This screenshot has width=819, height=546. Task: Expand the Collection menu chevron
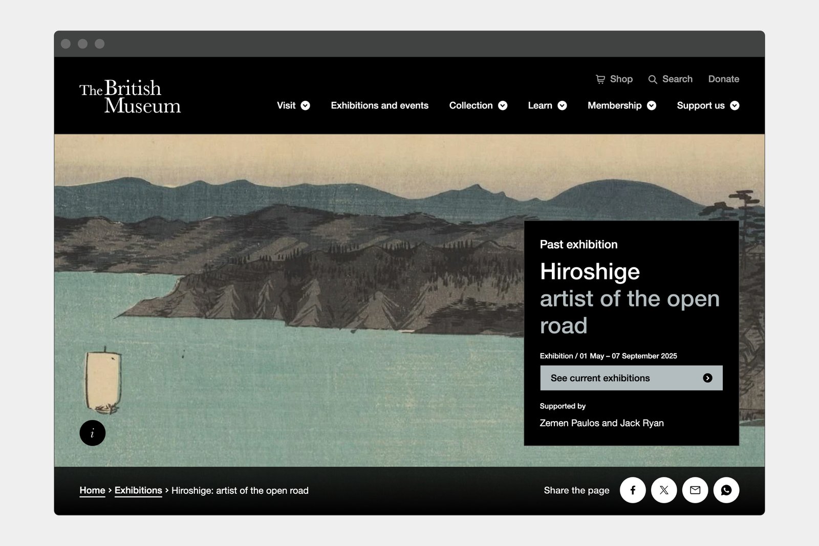[503, 105]
